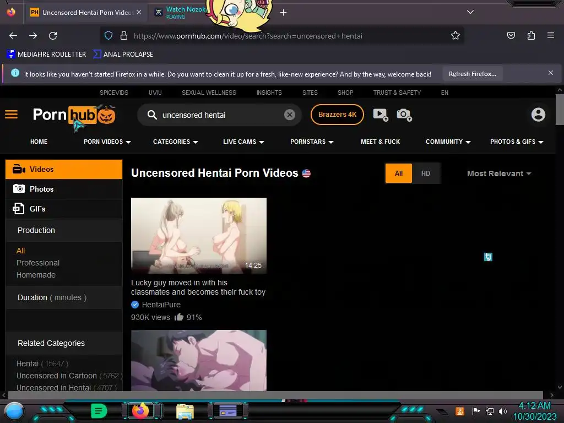The height and width of the screenshot is (423, 564).
Task: Click the upload photo camera icon
Action: 404,115
